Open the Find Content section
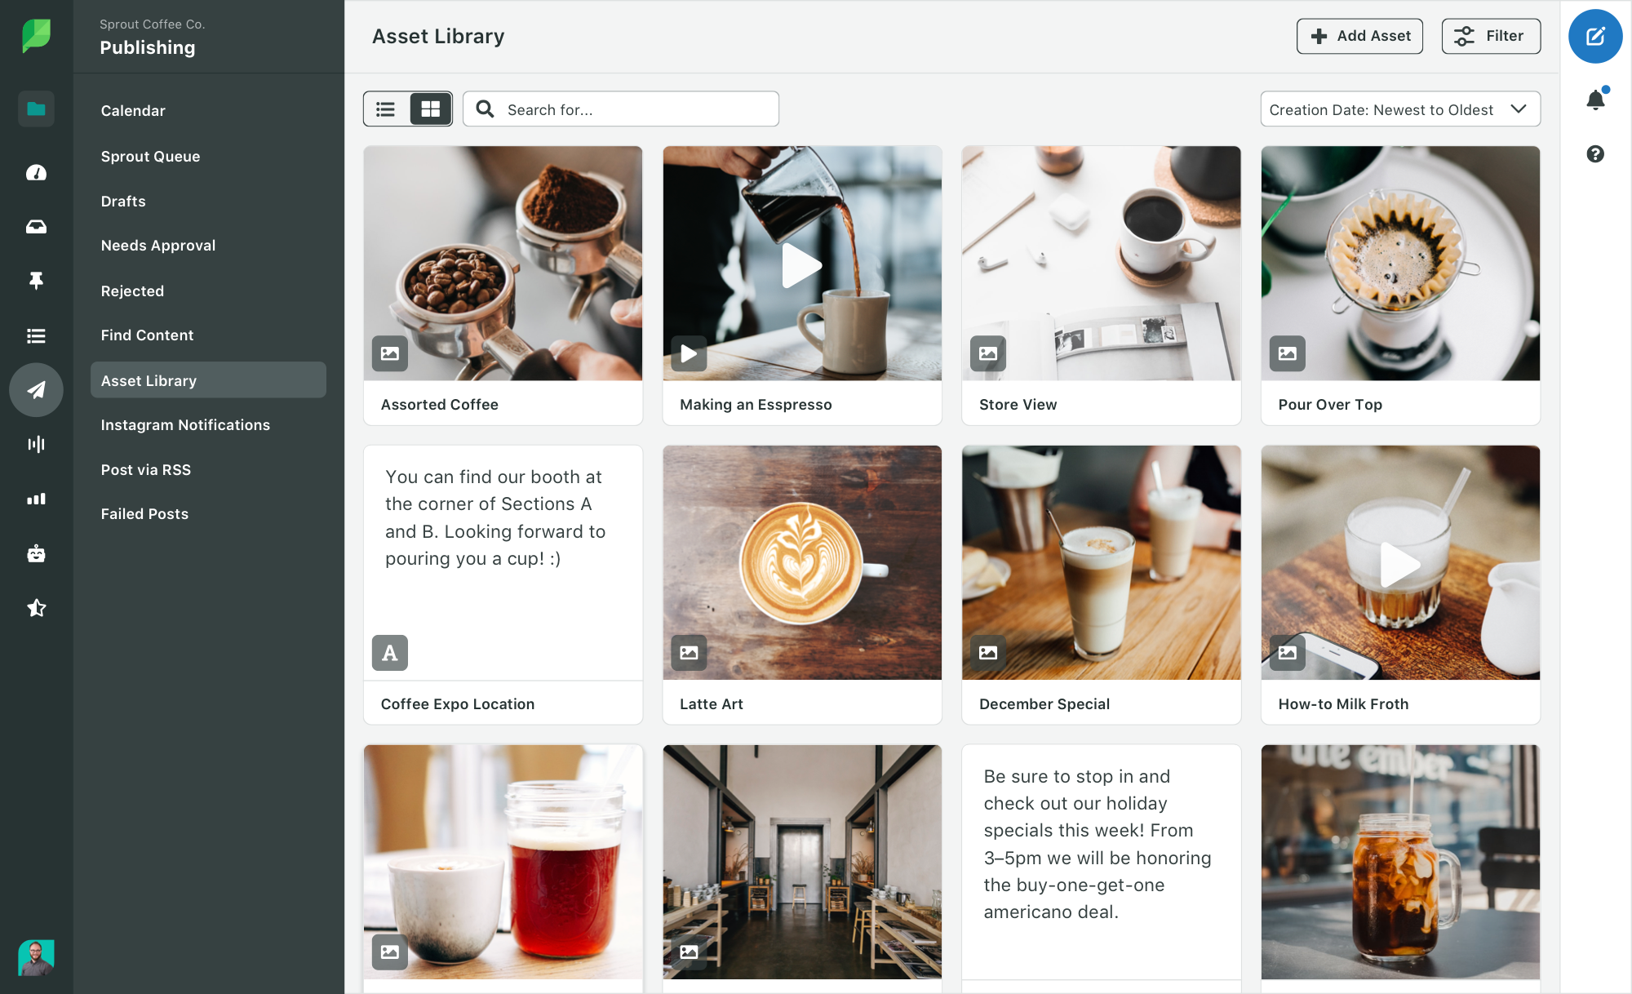This screenshot has width=1632, height=994. tap(147, 335)
